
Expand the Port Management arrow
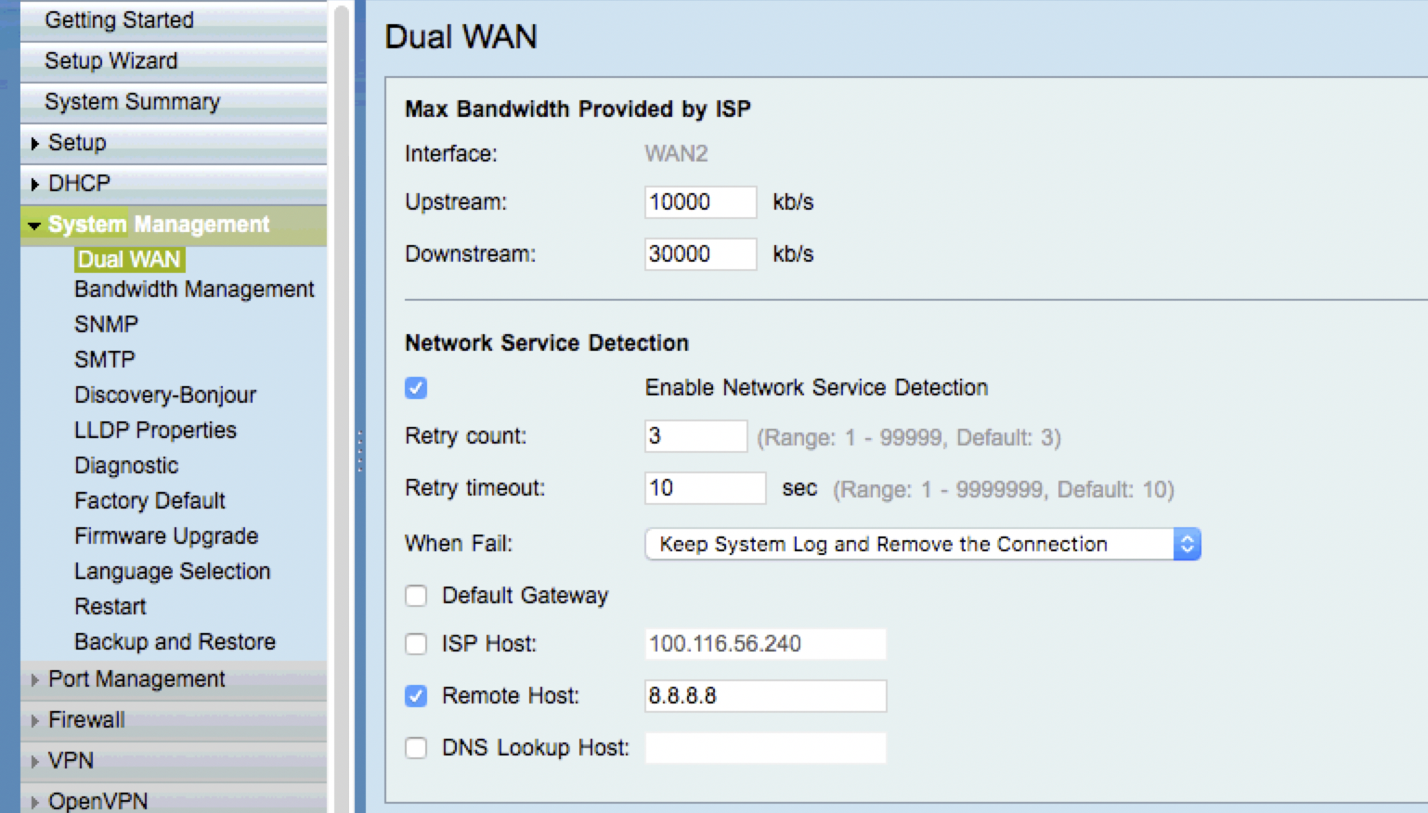35,680
